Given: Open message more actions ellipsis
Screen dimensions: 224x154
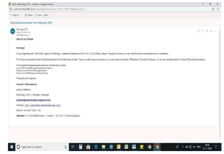Looking at the screenshot, I should click(x=215, y=31).
